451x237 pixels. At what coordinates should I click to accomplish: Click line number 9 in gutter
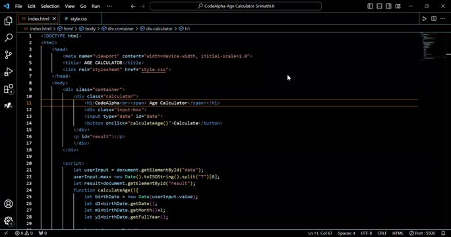pyautogui.click(x=30, y=90)
